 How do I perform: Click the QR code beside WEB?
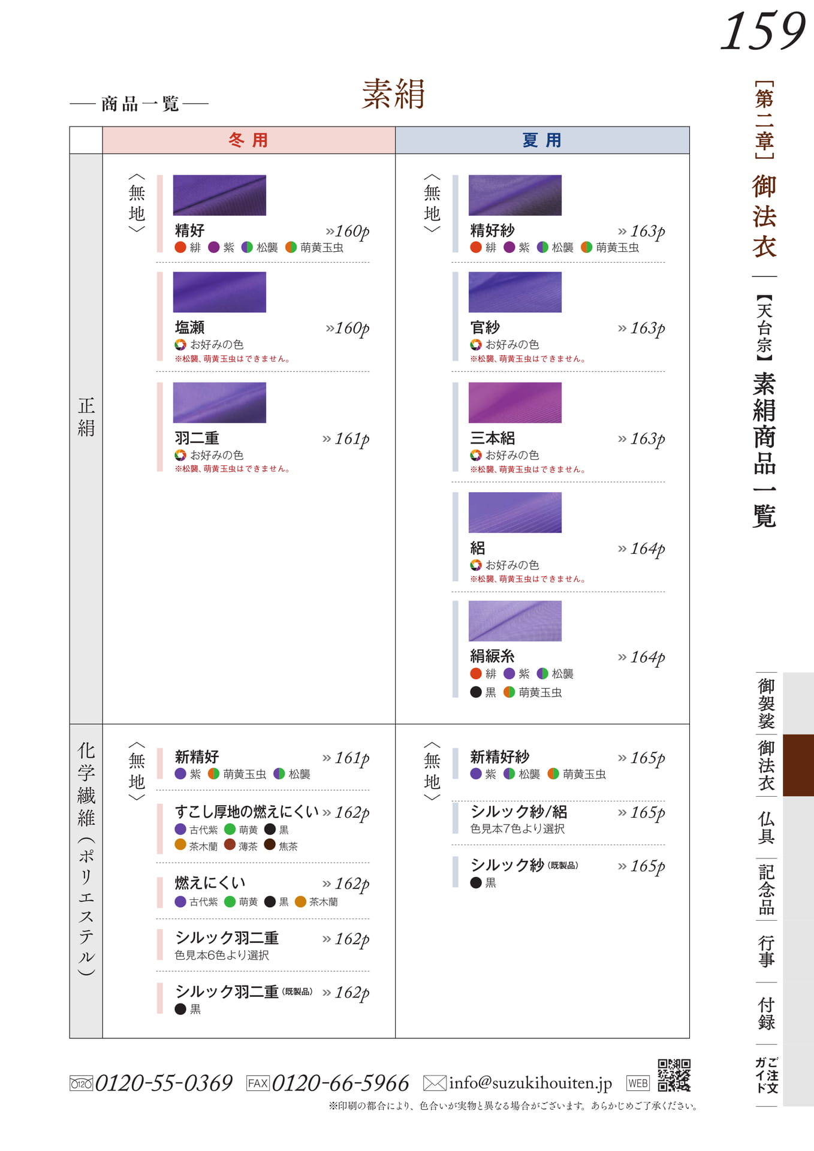(x=674, y=1075)
